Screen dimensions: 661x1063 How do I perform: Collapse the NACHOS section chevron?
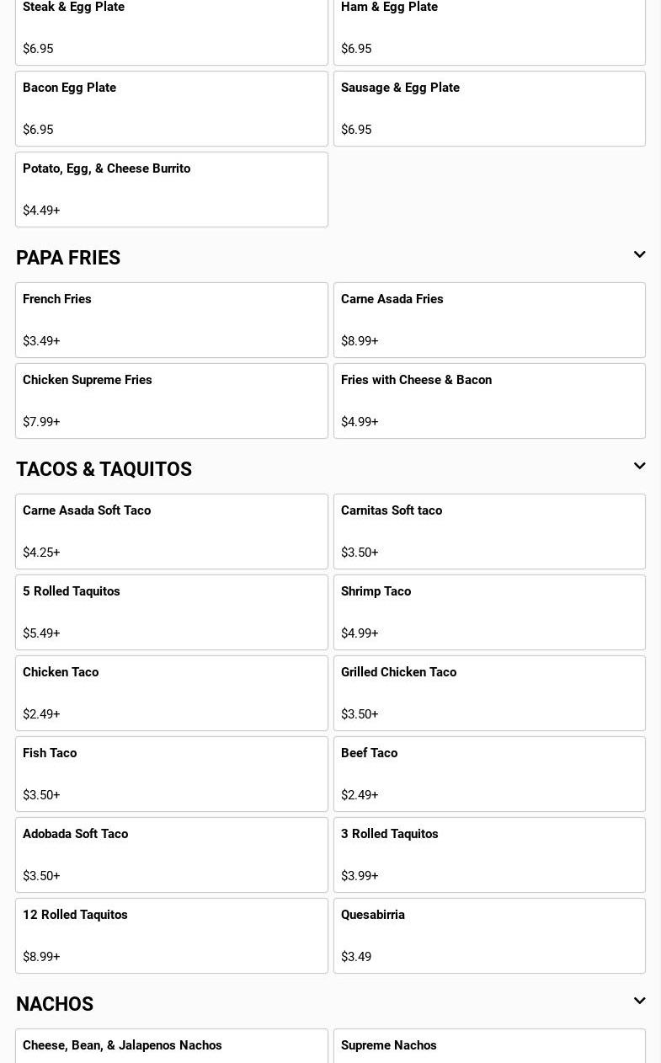pos(639,1001)
